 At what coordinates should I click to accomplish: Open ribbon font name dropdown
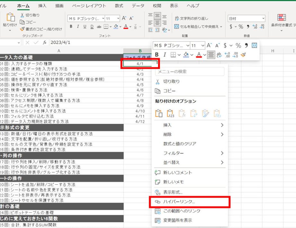tap(103, 19)
